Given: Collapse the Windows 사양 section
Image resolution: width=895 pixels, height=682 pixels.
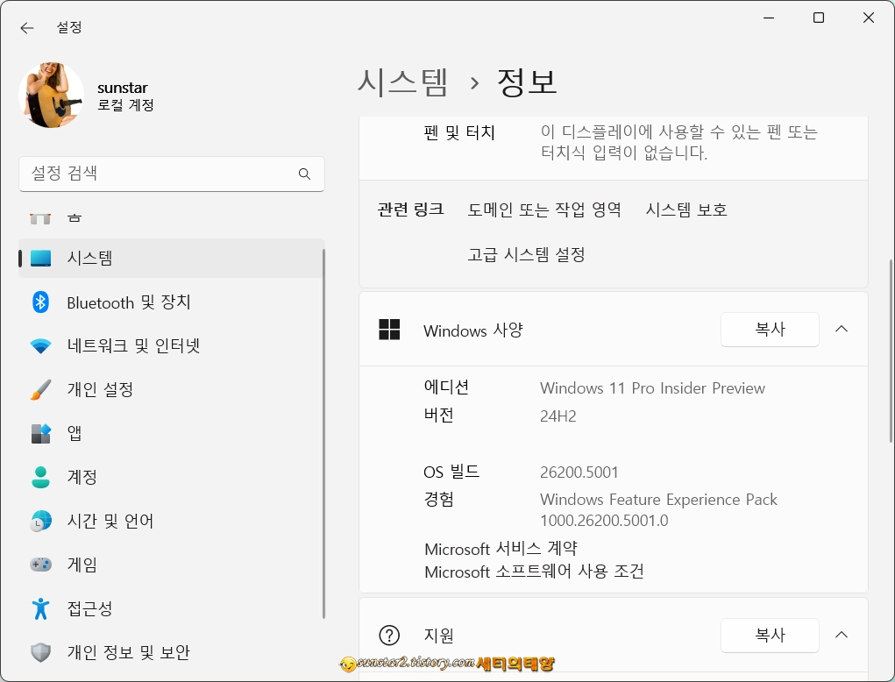Looking at the screenshot, I should tap(841, 329).
